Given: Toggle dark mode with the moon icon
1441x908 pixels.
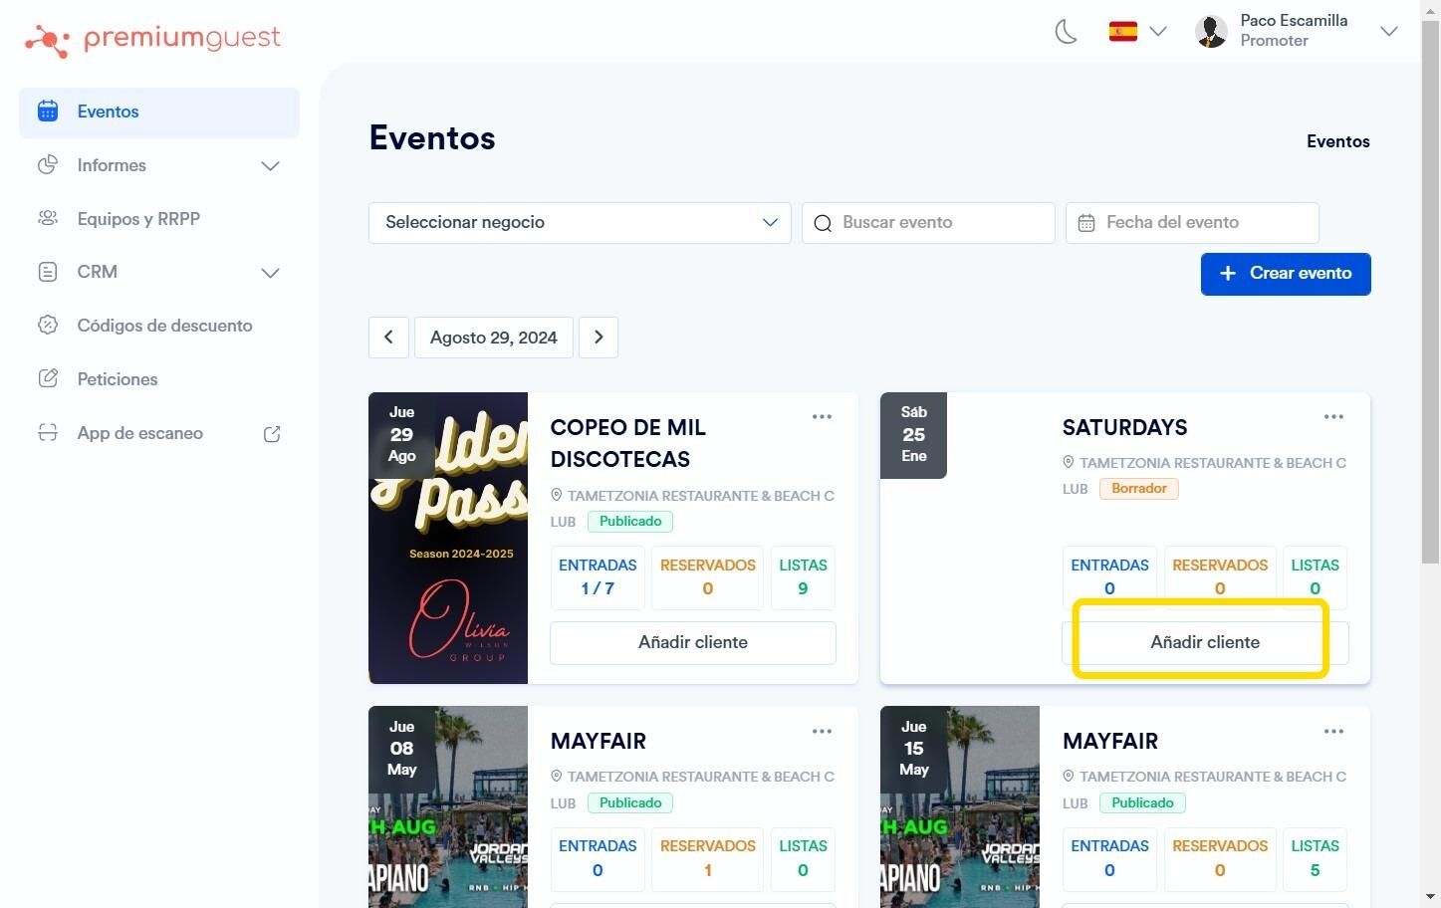Looking at the screenshot, I should (x=1066, y=32).
